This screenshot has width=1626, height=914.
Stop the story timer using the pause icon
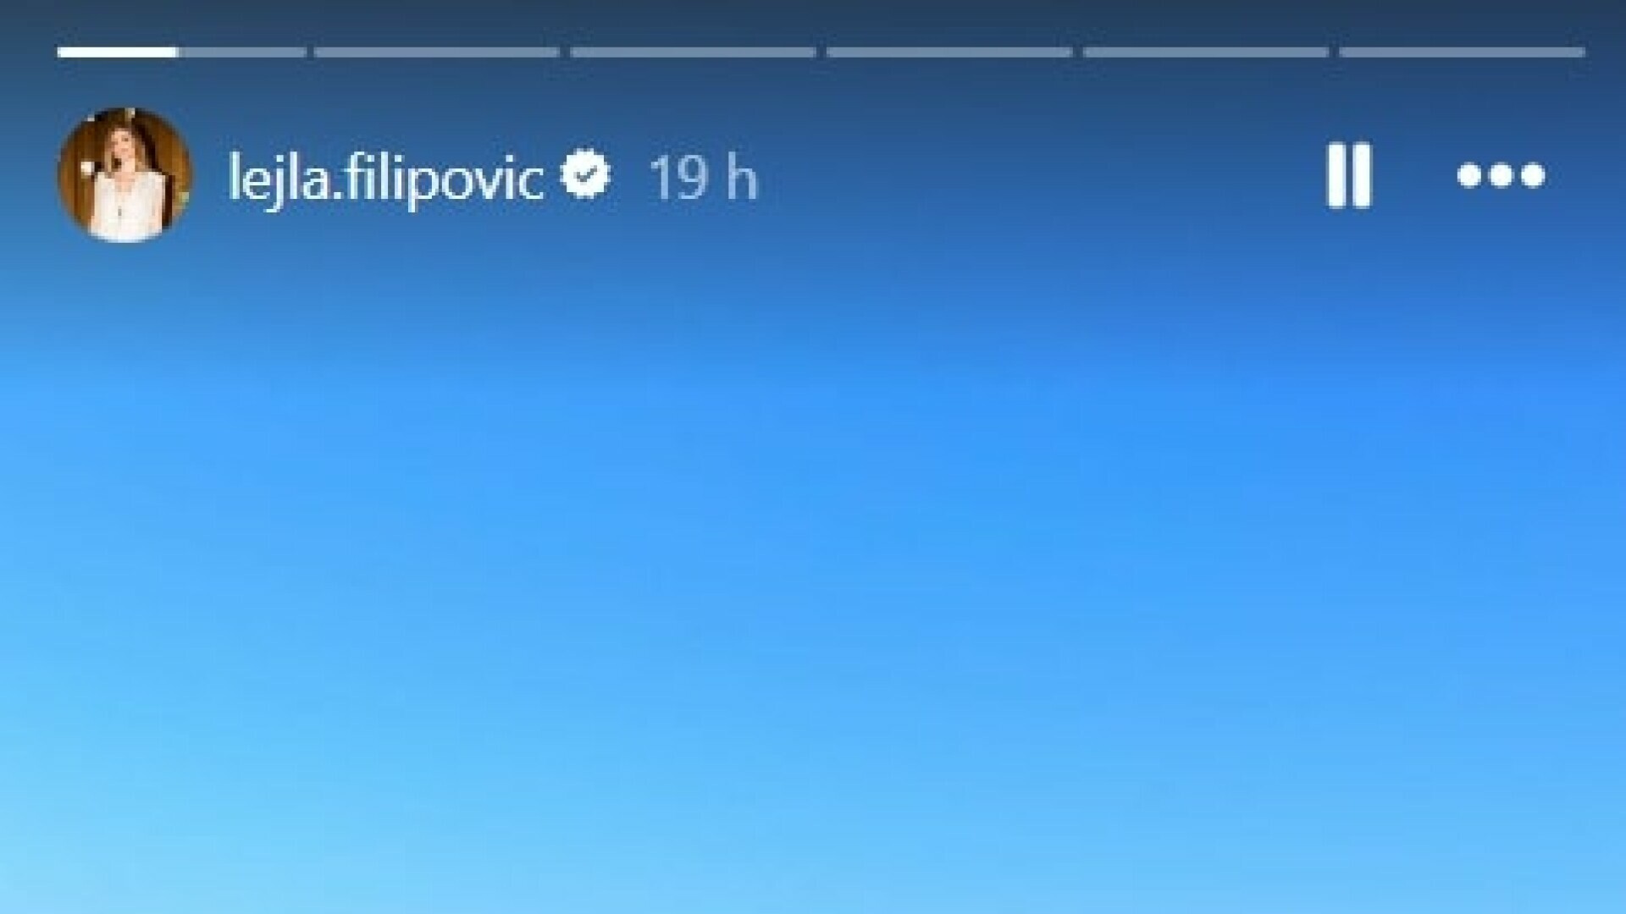pyautogui.click(x=1348, y=175)
